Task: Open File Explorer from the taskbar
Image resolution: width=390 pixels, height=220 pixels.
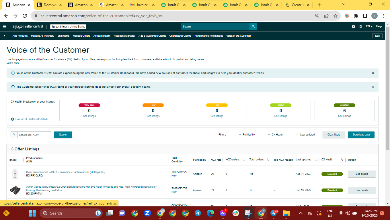Action: pyautogui.click(x=286, y=213)
